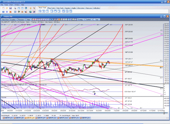Switch to the Squares tab
This screenshot has width=170, height=124.
click(x=67, y=8)
